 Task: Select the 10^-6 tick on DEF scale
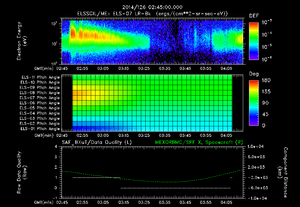tap(267, 59)
